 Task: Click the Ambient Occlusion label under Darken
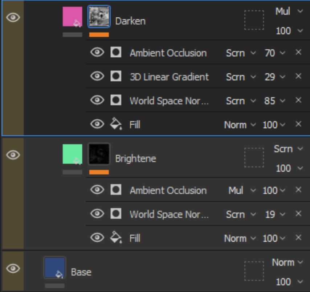[168, 53]
